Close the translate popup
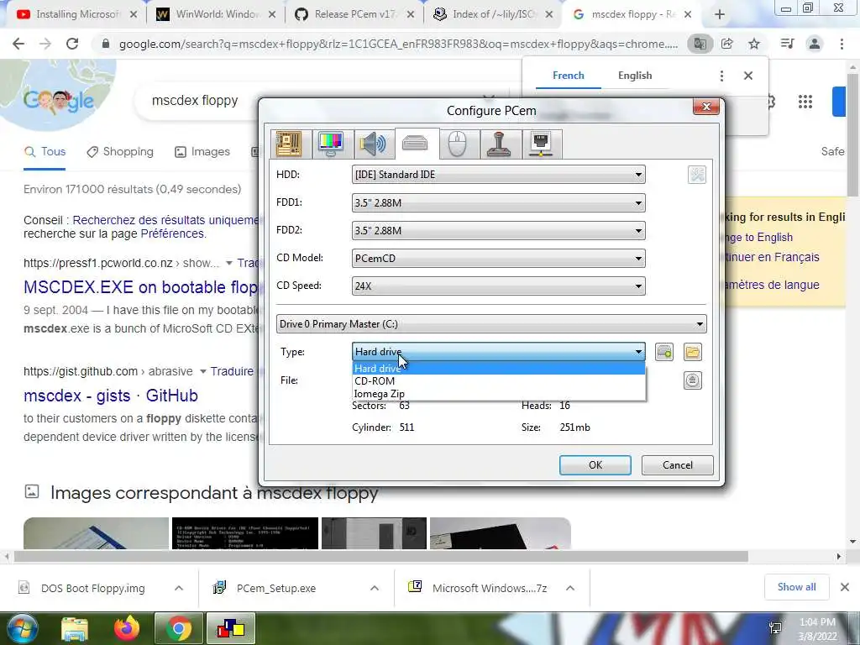This screenshot has width=860, height=645. click(x=748, y=76)
